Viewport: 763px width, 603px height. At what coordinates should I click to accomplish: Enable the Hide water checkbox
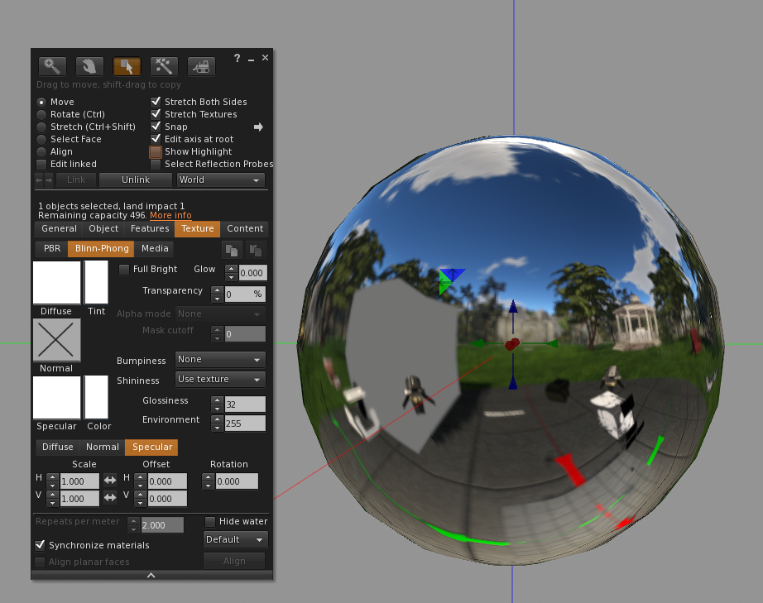point(210,522)
